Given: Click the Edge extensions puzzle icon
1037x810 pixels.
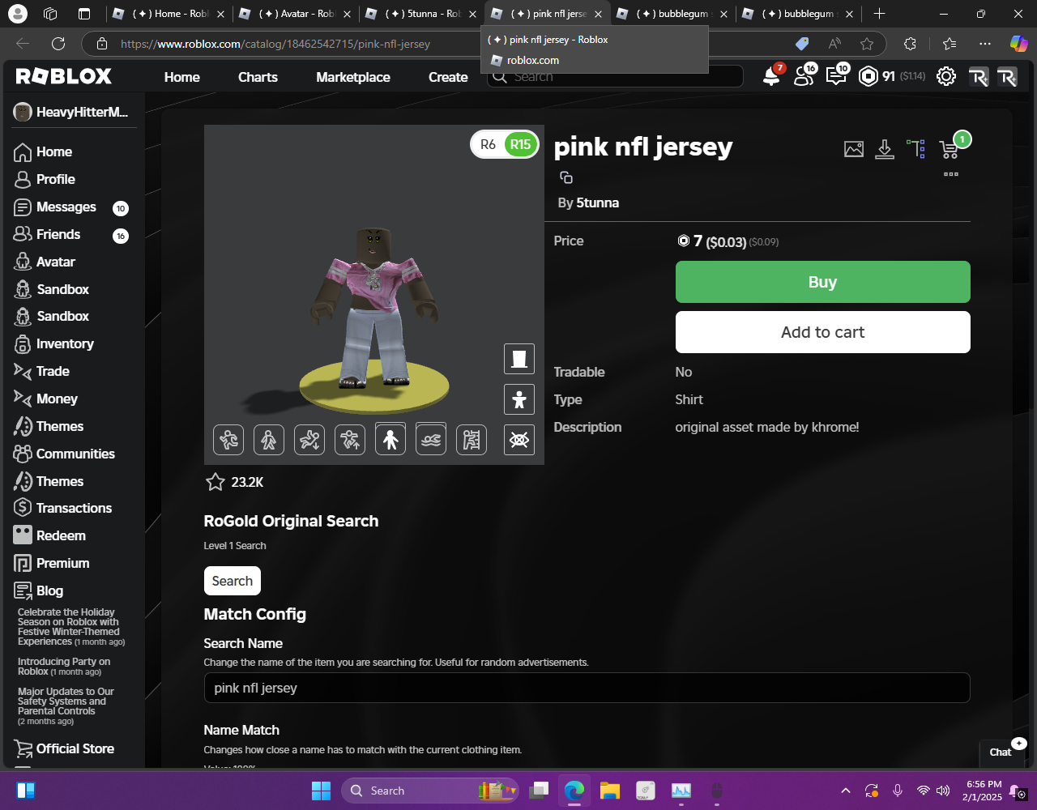Looking at the screenshot, I should [x=910, y=44].
